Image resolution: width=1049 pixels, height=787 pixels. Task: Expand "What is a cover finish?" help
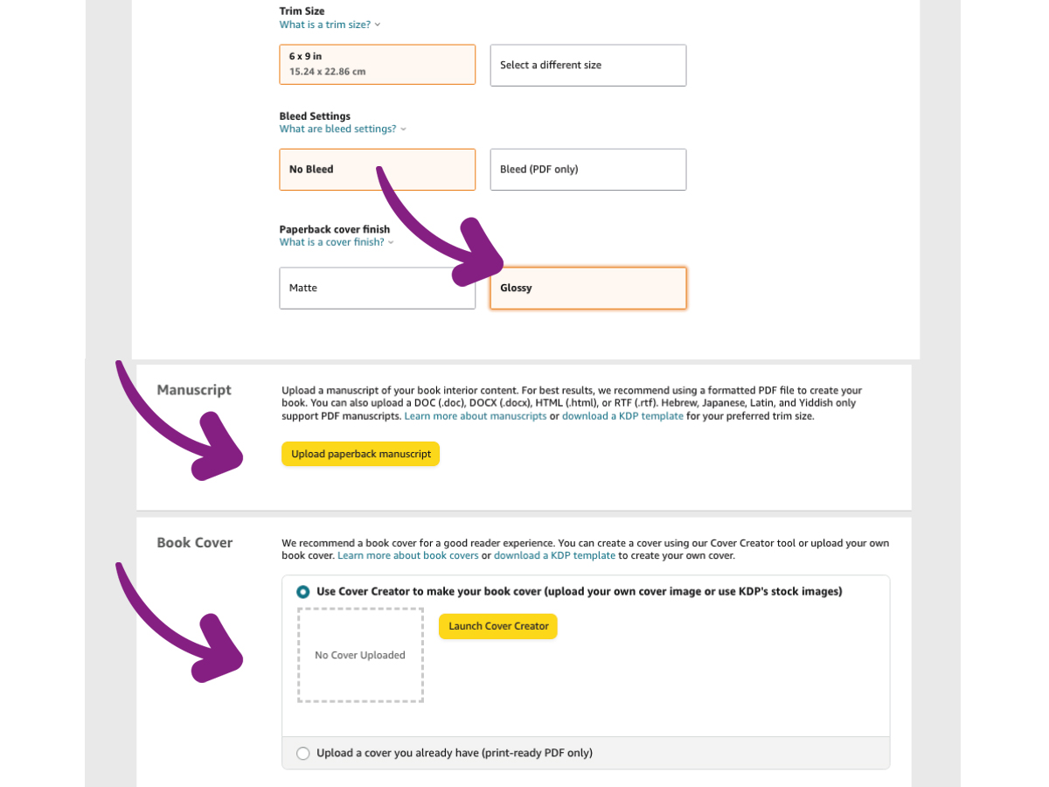tap(337, 242)
